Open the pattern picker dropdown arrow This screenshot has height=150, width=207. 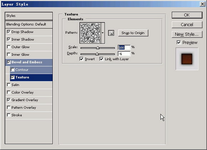coord(103,33)
